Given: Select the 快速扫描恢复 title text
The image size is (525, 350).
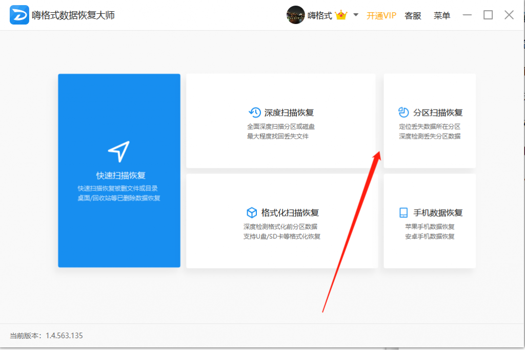Looking at the screenshot, I should pos(121,176).
